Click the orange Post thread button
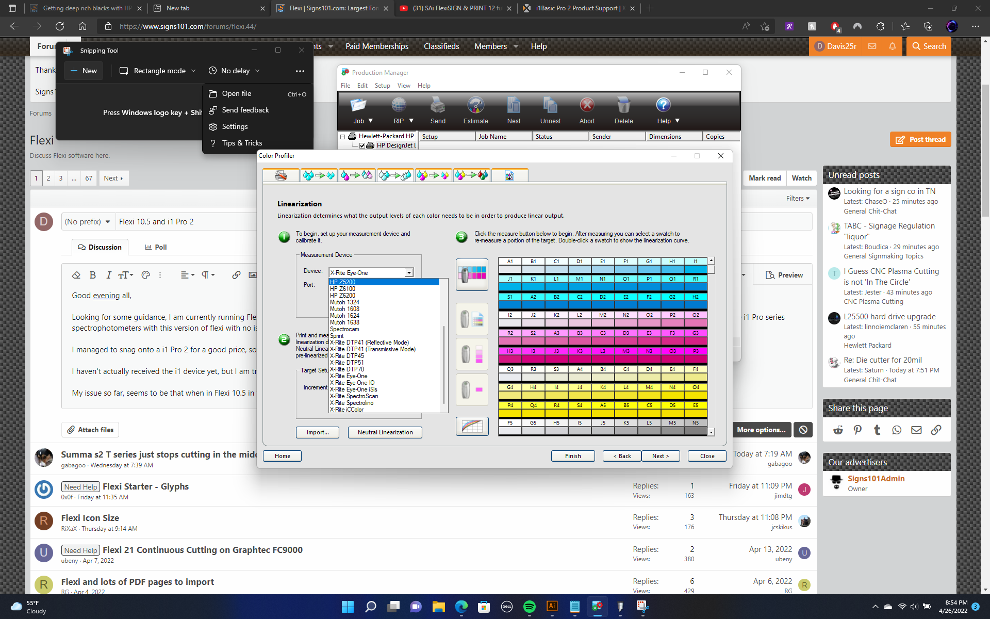The height and width of the screenshot is (619, 990). click(x=920, y=139)
